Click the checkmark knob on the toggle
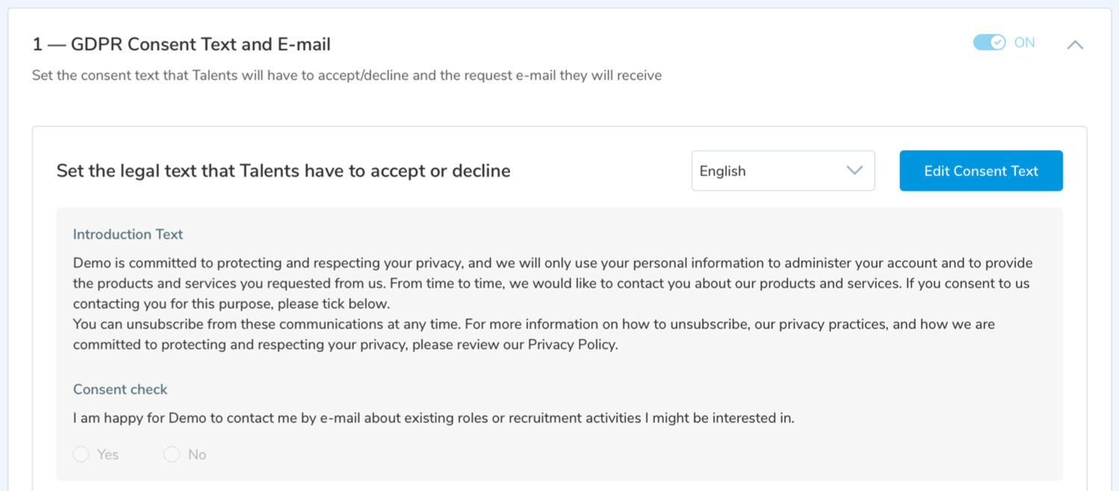 pyautogui.click(x=997, y=43)
